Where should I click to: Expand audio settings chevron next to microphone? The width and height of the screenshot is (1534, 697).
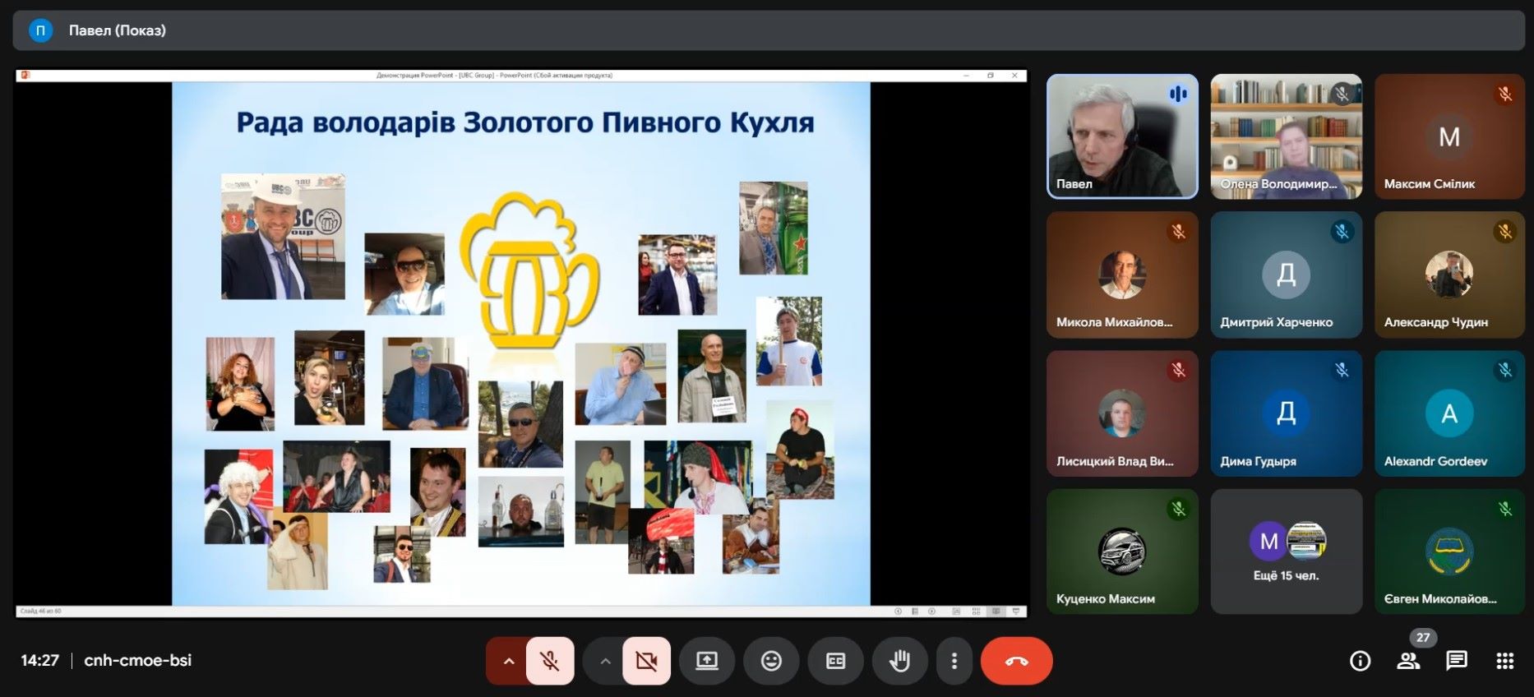[509, 661]
